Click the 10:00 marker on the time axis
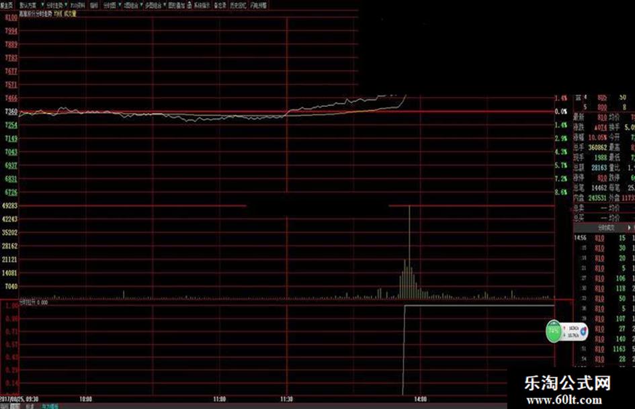Viewport: 635px width, 409px height. (x=86, y=399)
